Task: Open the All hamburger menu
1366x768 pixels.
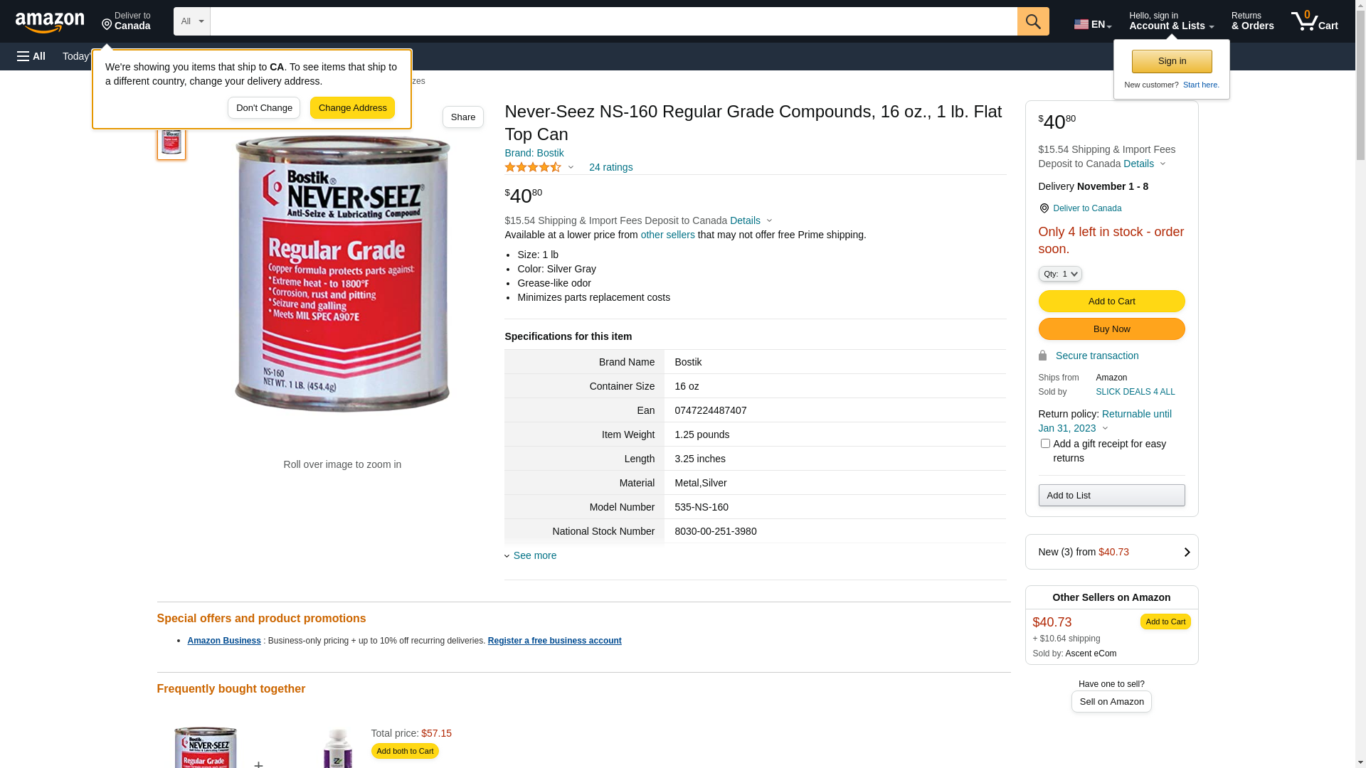Action: pos(31,56)
